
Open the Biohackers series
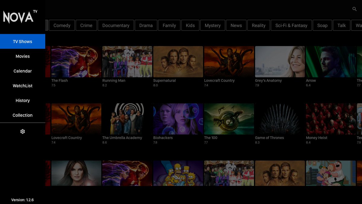(x=178, y=119)
